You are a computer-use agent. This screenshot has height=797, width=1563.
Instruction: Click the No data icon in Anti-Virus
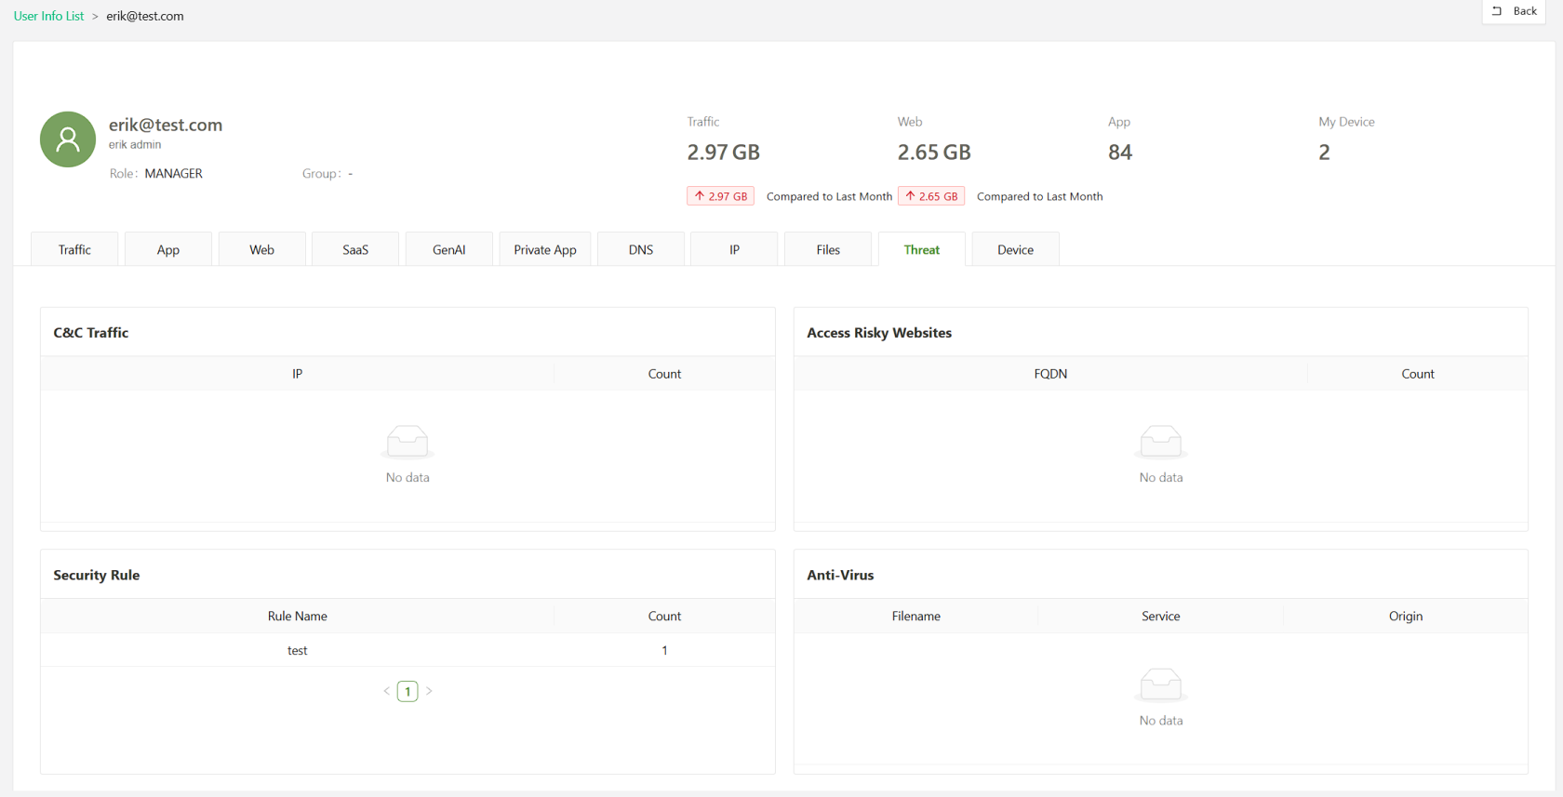(x=1160, y=685)
